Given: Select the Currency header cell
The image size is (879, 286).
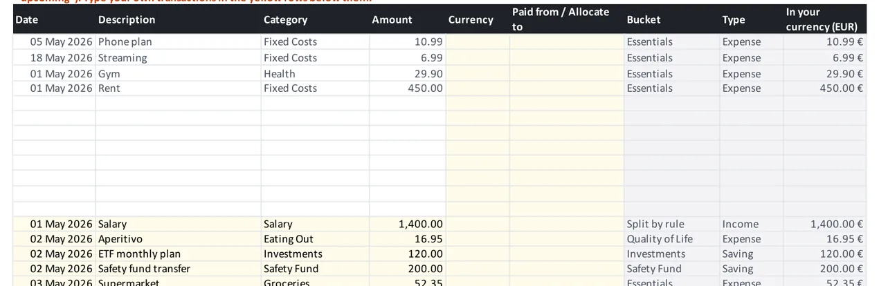Looking at the screenshot, I should [478, 19].
